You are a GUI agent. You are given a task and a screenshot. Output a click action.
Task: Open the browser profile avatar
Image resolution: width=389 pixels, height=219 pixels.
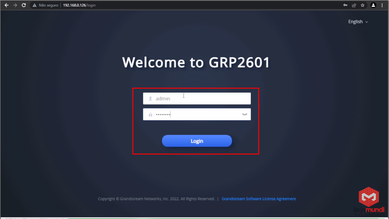(x=373, y=5)
